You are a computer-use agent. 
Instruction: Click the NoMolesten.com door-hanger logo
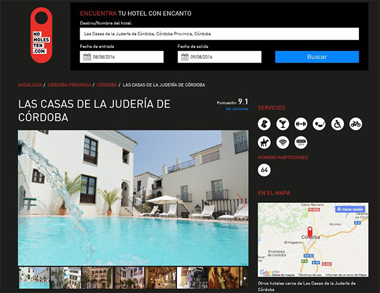[x=41, y=35]
